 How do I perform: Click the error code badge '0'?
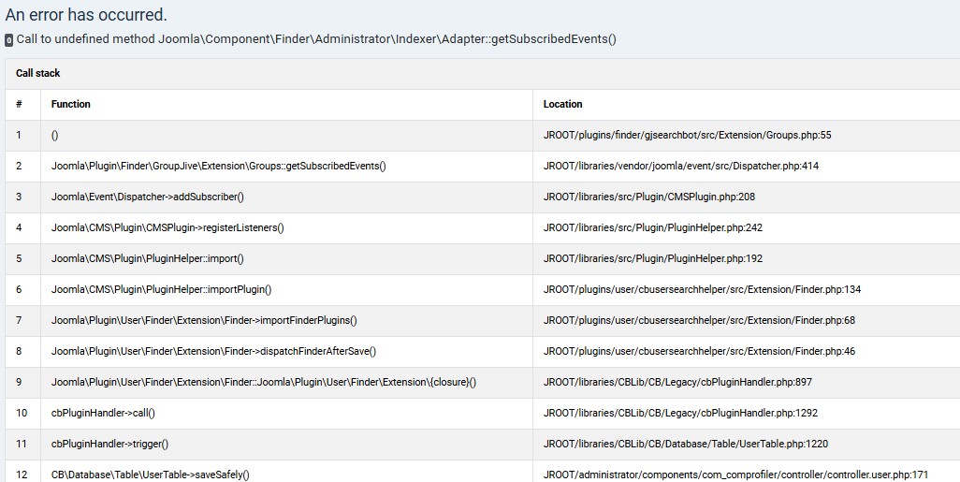coord(8,40)
